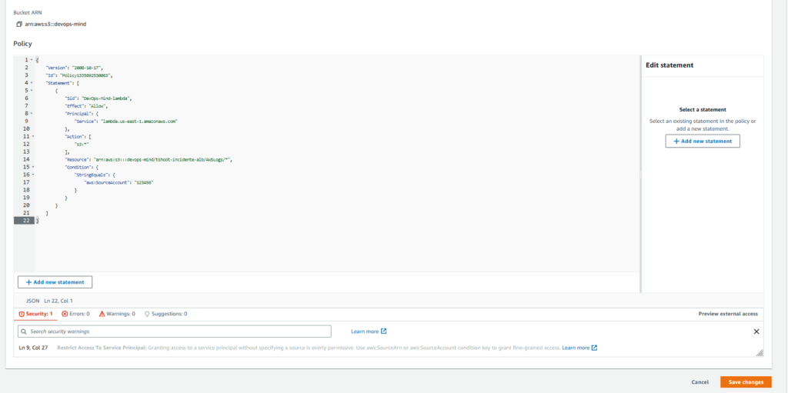Viewport: 788px width, 393px height.
Task: Copy the bucket ARN with the copy icon
Action: (19, 24)
